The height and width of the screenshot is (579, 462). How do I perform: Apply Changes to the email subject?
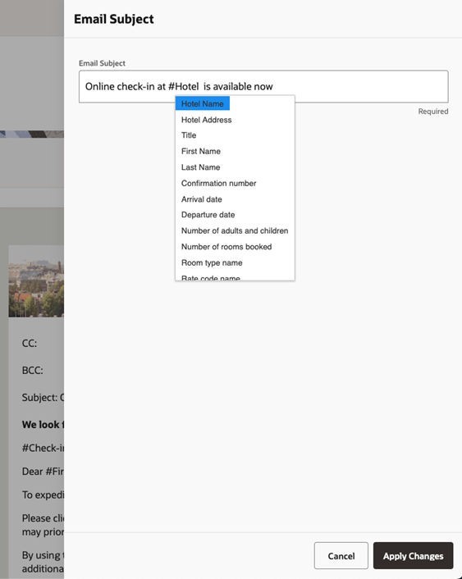tap(414, 556)
